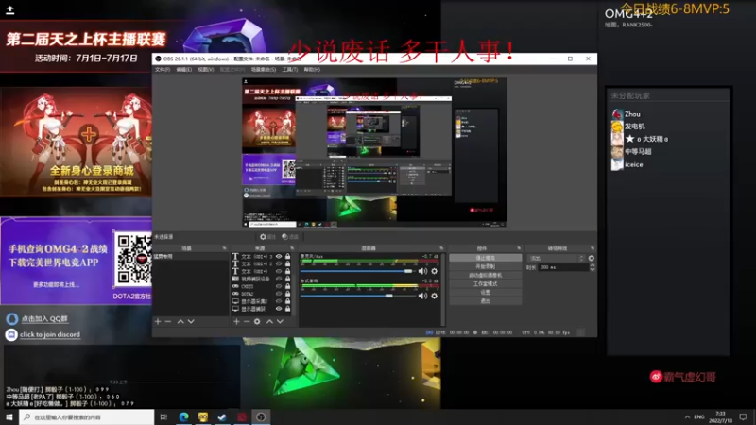Open the transition type dropdown showing 淡出

point(557,258)
